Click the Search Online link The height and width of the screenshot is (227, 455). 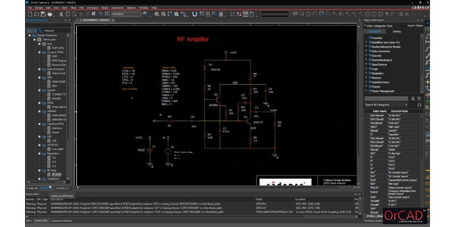tap(415, 26)
